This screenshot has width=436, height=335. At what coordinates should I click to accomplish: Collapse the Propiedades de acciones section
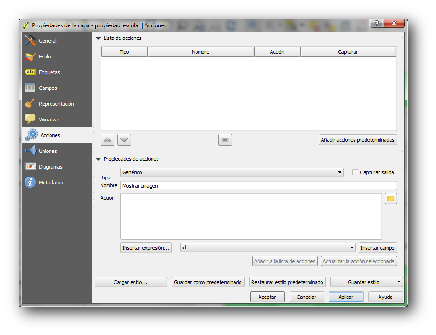98,159
